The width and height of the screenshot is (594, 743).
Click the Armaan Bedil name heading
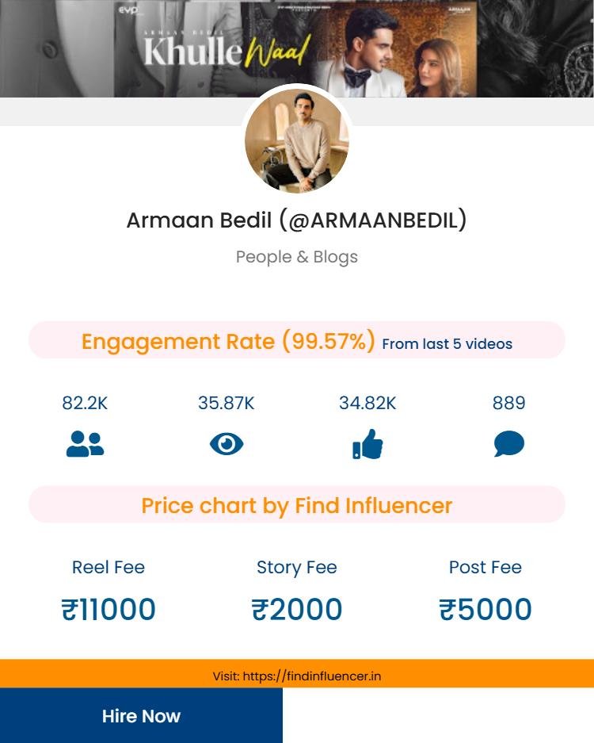(296, 220)
